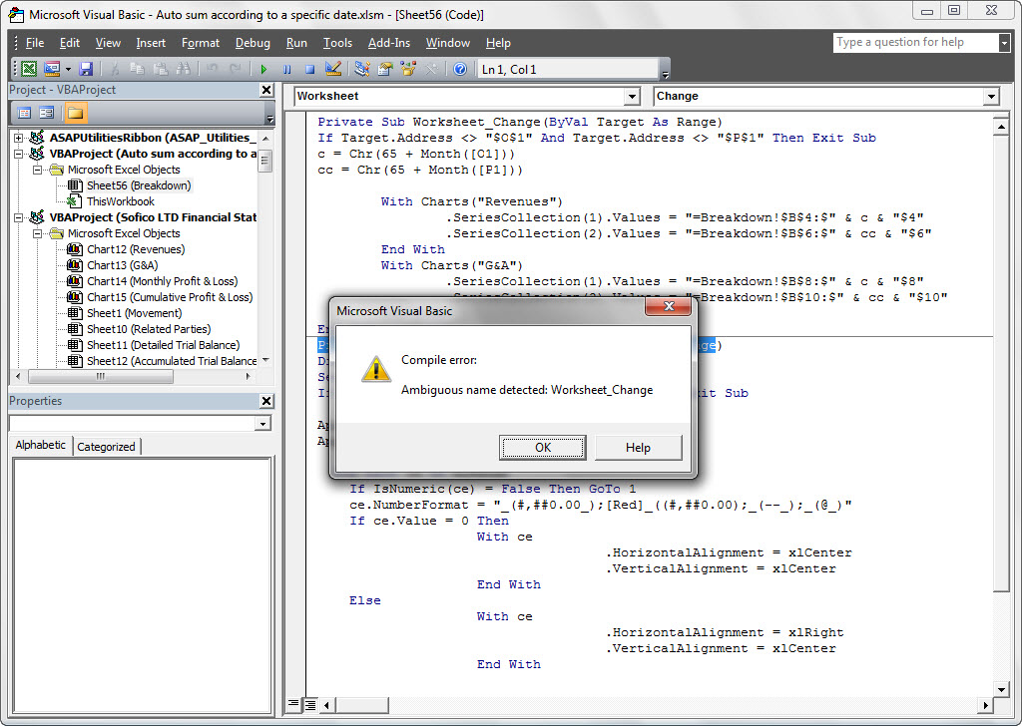Close the Microsoft Visual Basic error dialog
The height and width of the screenshot is (726, 1022).
(668, 306)
